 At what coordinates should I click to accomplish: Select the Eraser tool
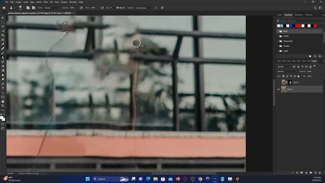point(3,66)
